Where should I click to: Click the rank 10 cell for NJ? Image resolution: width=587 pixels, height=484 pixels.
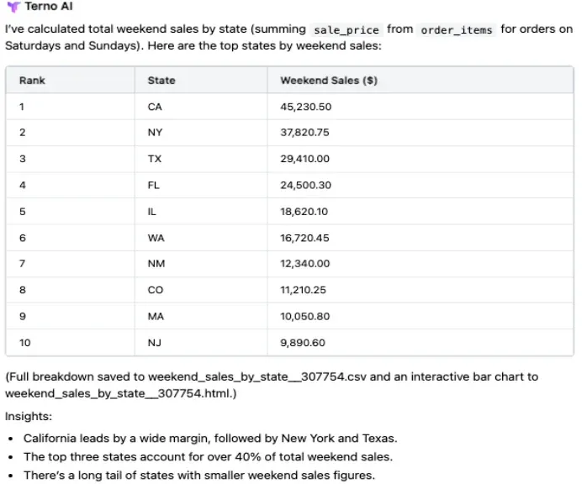pyautogui.click(x=24, y=343)
